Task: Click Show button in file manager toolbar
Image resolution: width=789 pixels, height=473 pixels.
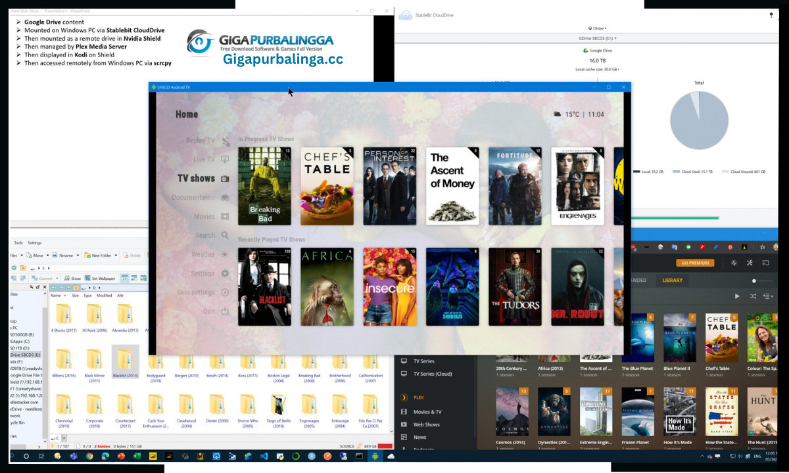Action: (72, 279)
